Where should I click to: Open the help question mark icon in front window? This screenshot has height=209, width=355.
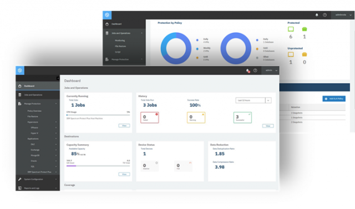point(255,70)
